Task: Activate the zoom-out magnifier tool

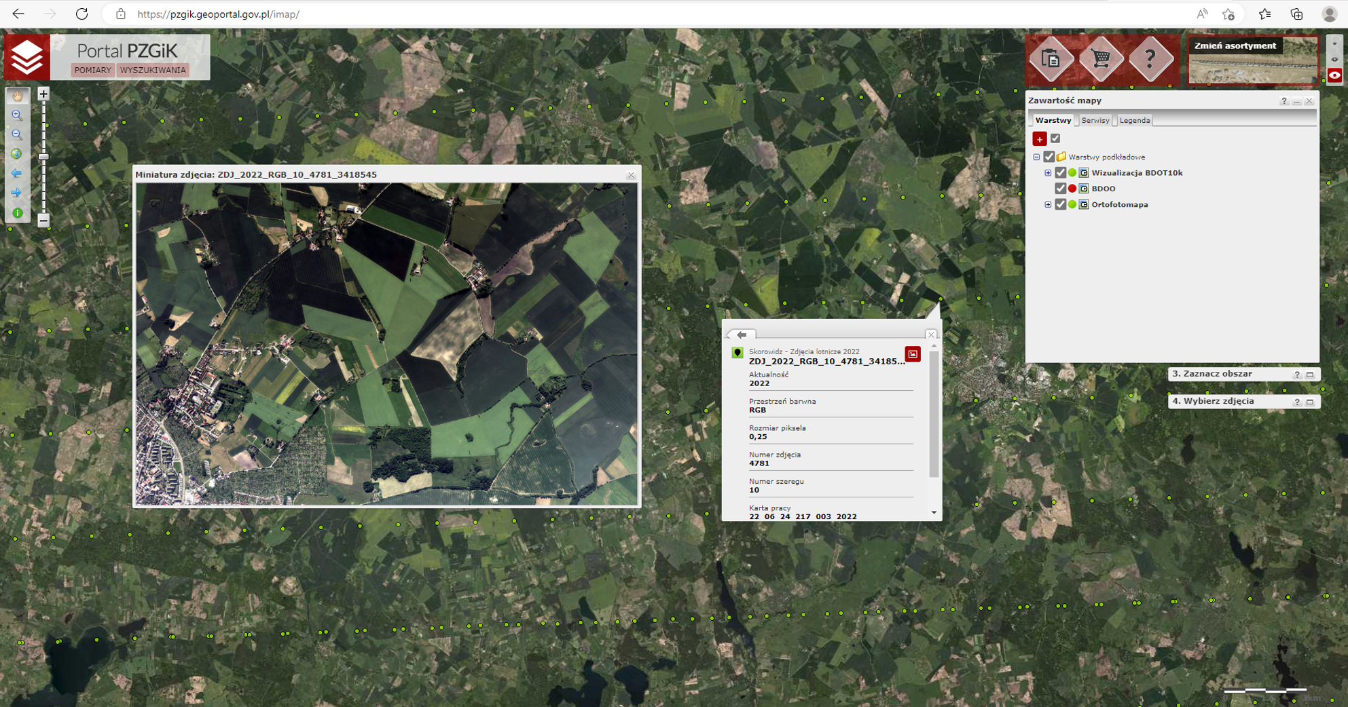Action: [17, 134]
